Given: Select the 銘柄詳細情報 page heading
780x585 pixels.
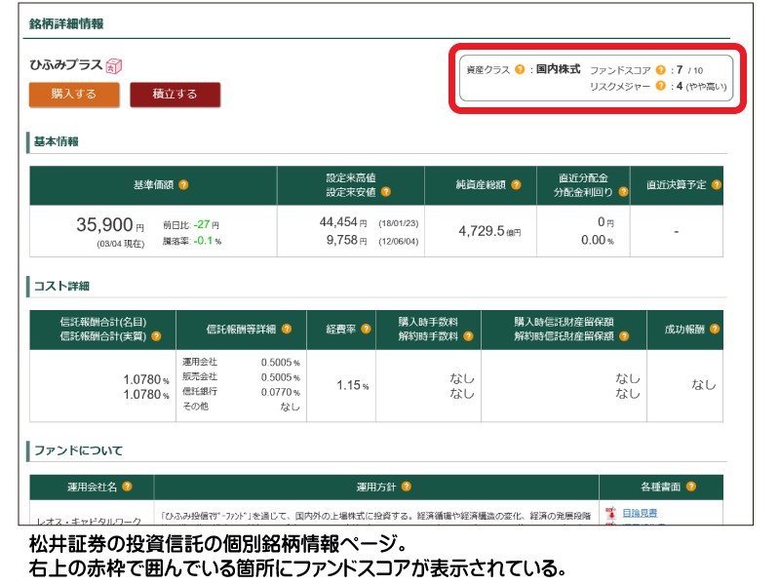Looking at the screenshot, I should pyautogui.click(x=66, y=23).
